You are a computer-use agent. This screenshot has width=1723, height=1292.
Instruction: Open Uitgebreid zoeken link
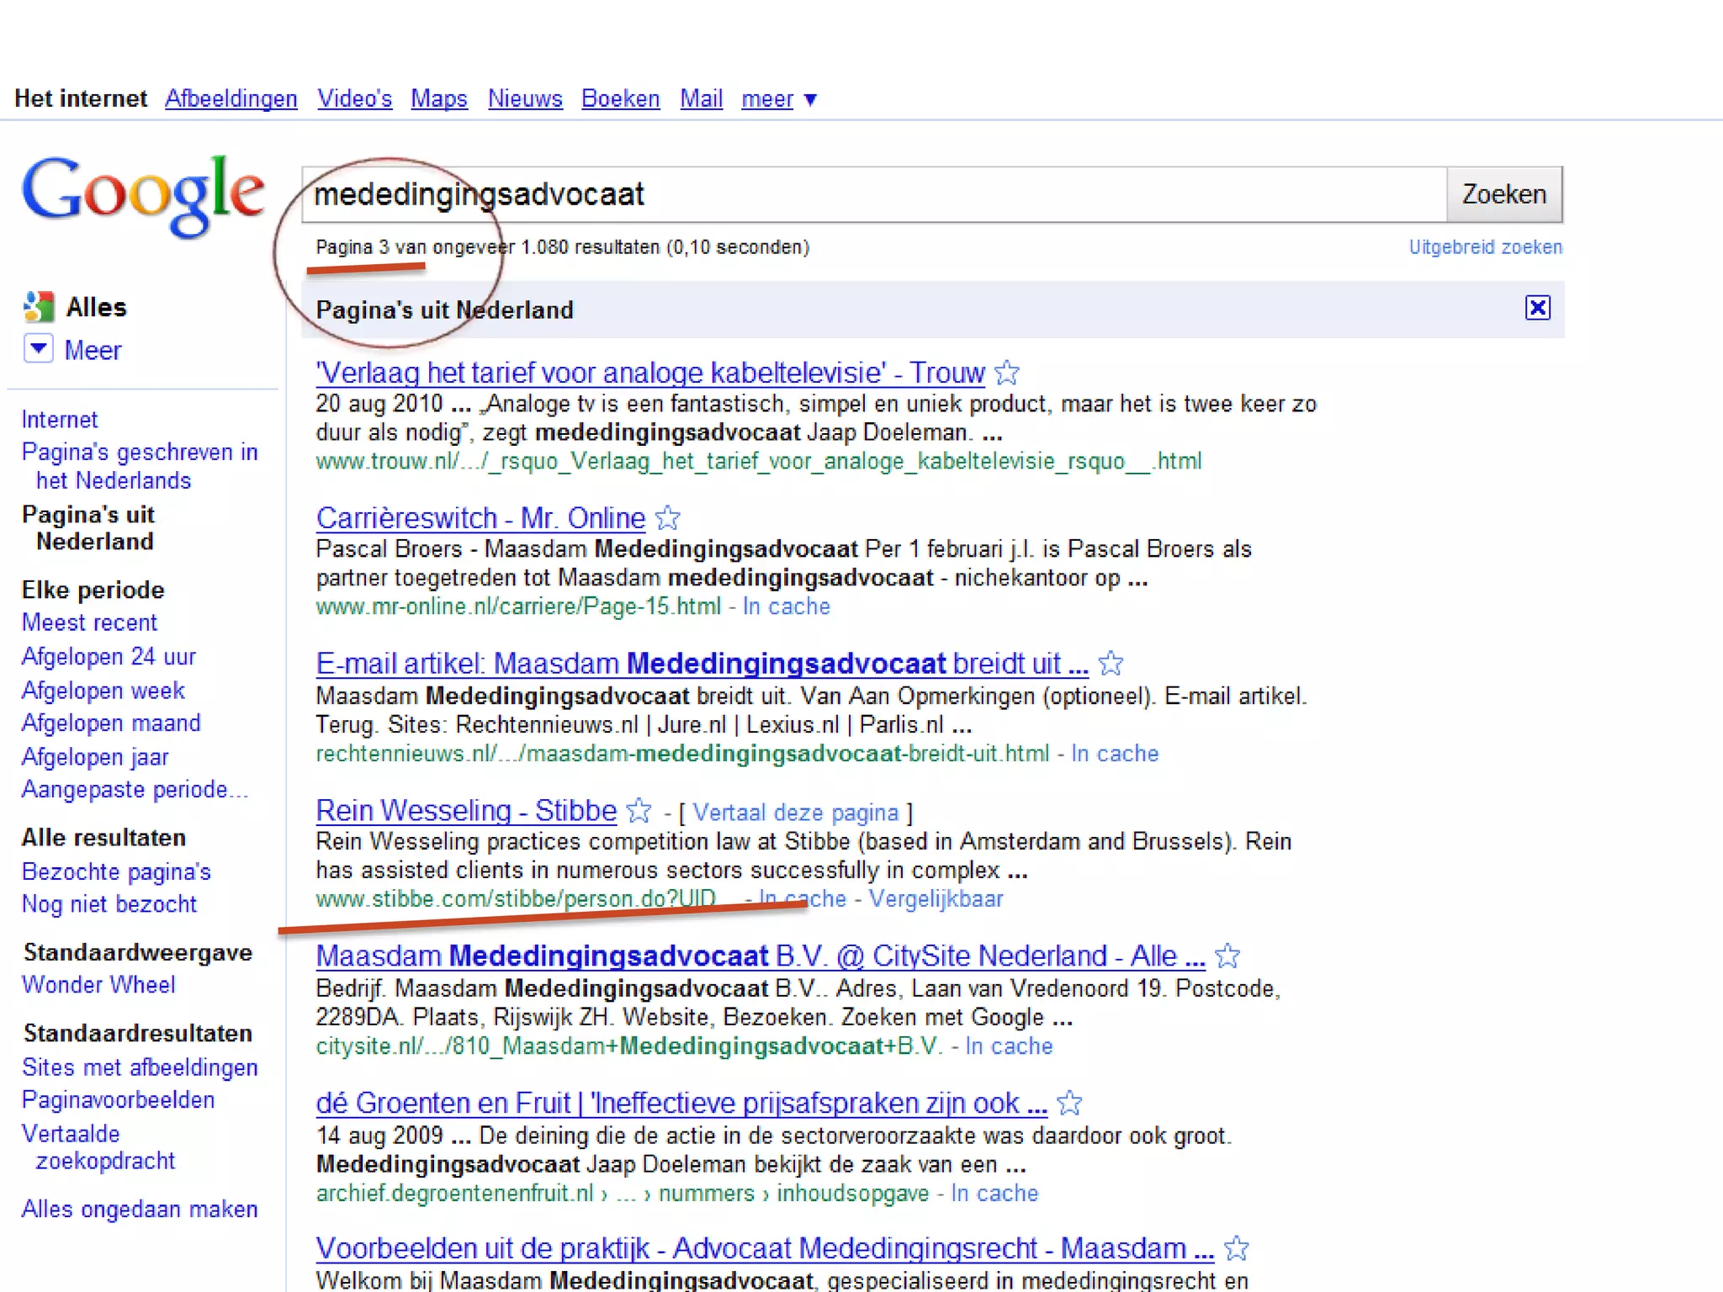[1485, 247]
